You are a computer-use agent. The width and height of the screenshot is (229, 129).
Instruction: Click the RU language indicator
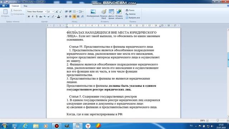[x=191, y=126]
